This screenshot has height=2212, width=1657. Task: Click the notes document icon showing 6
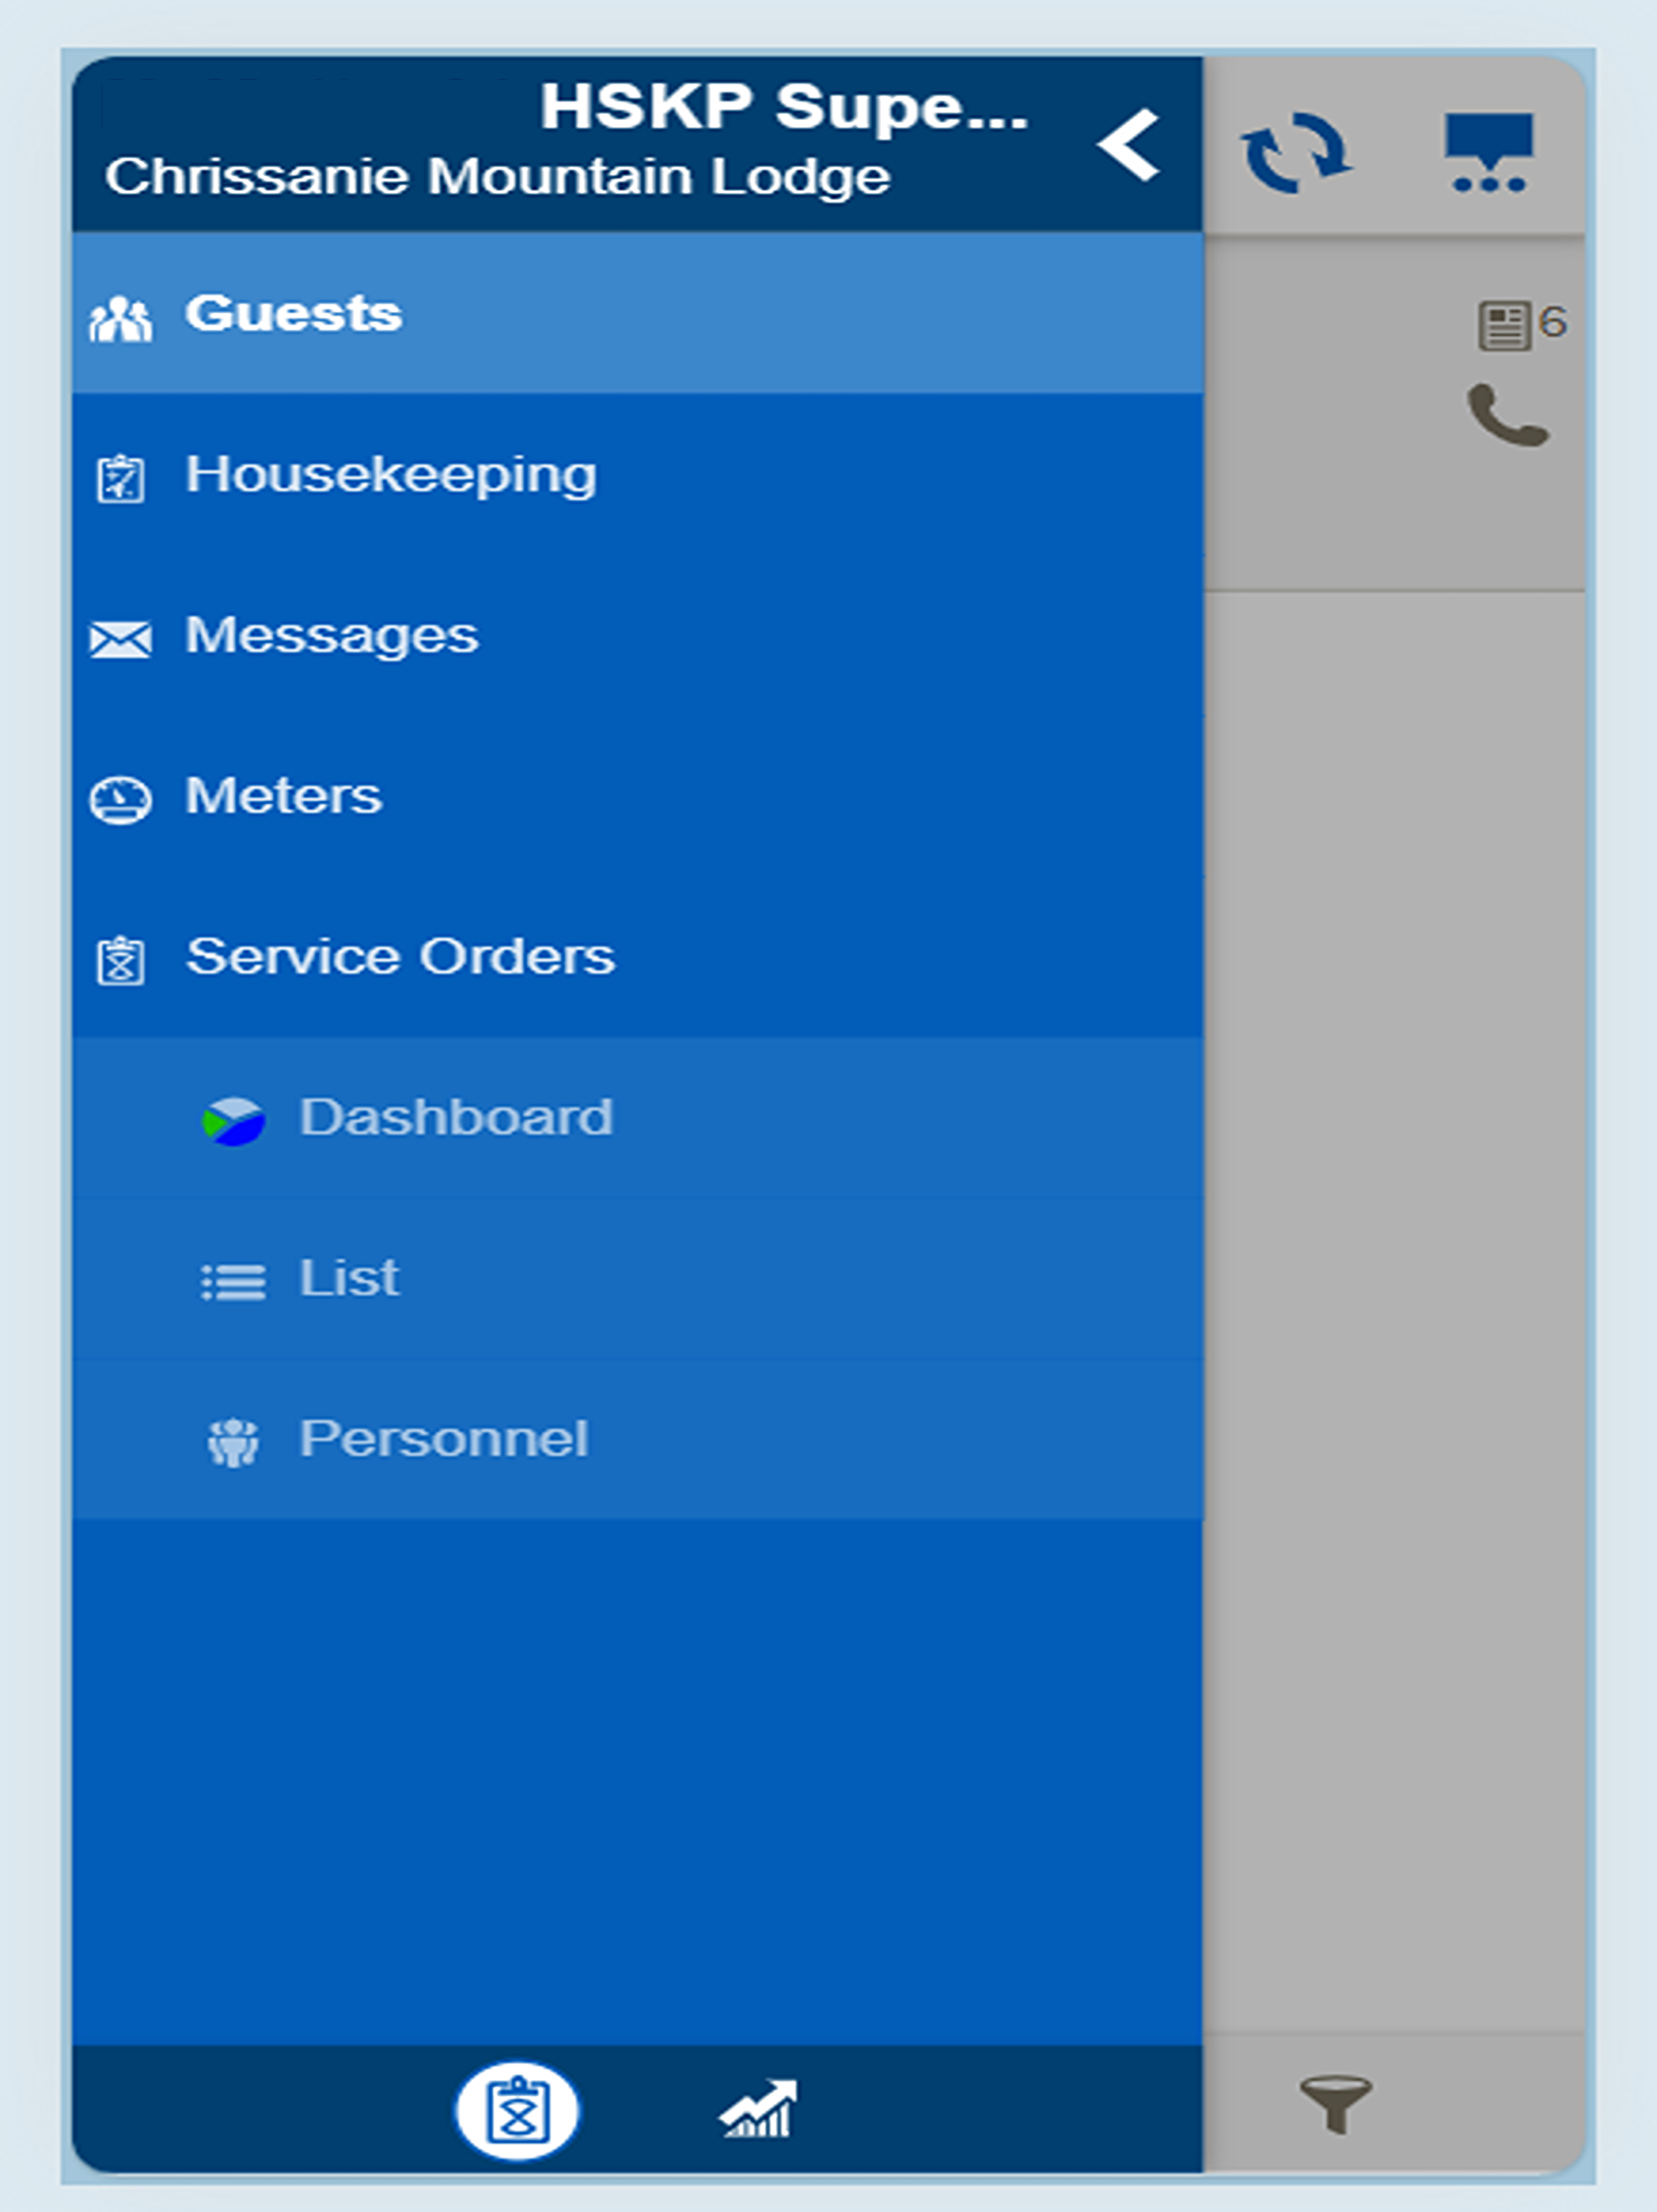coord(1505,325)
